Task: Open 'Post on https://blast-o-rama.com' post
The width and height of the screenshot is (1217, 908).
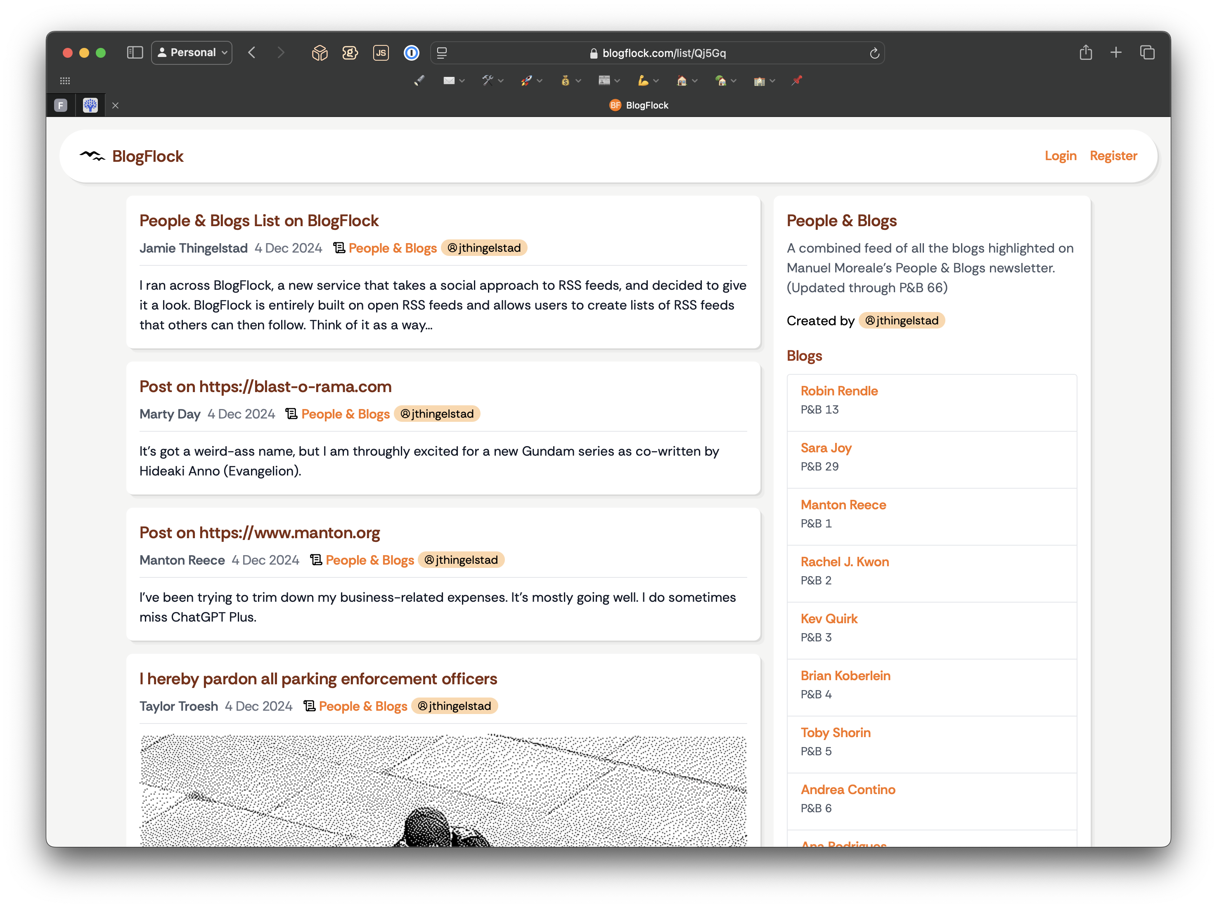Action: 265,386
